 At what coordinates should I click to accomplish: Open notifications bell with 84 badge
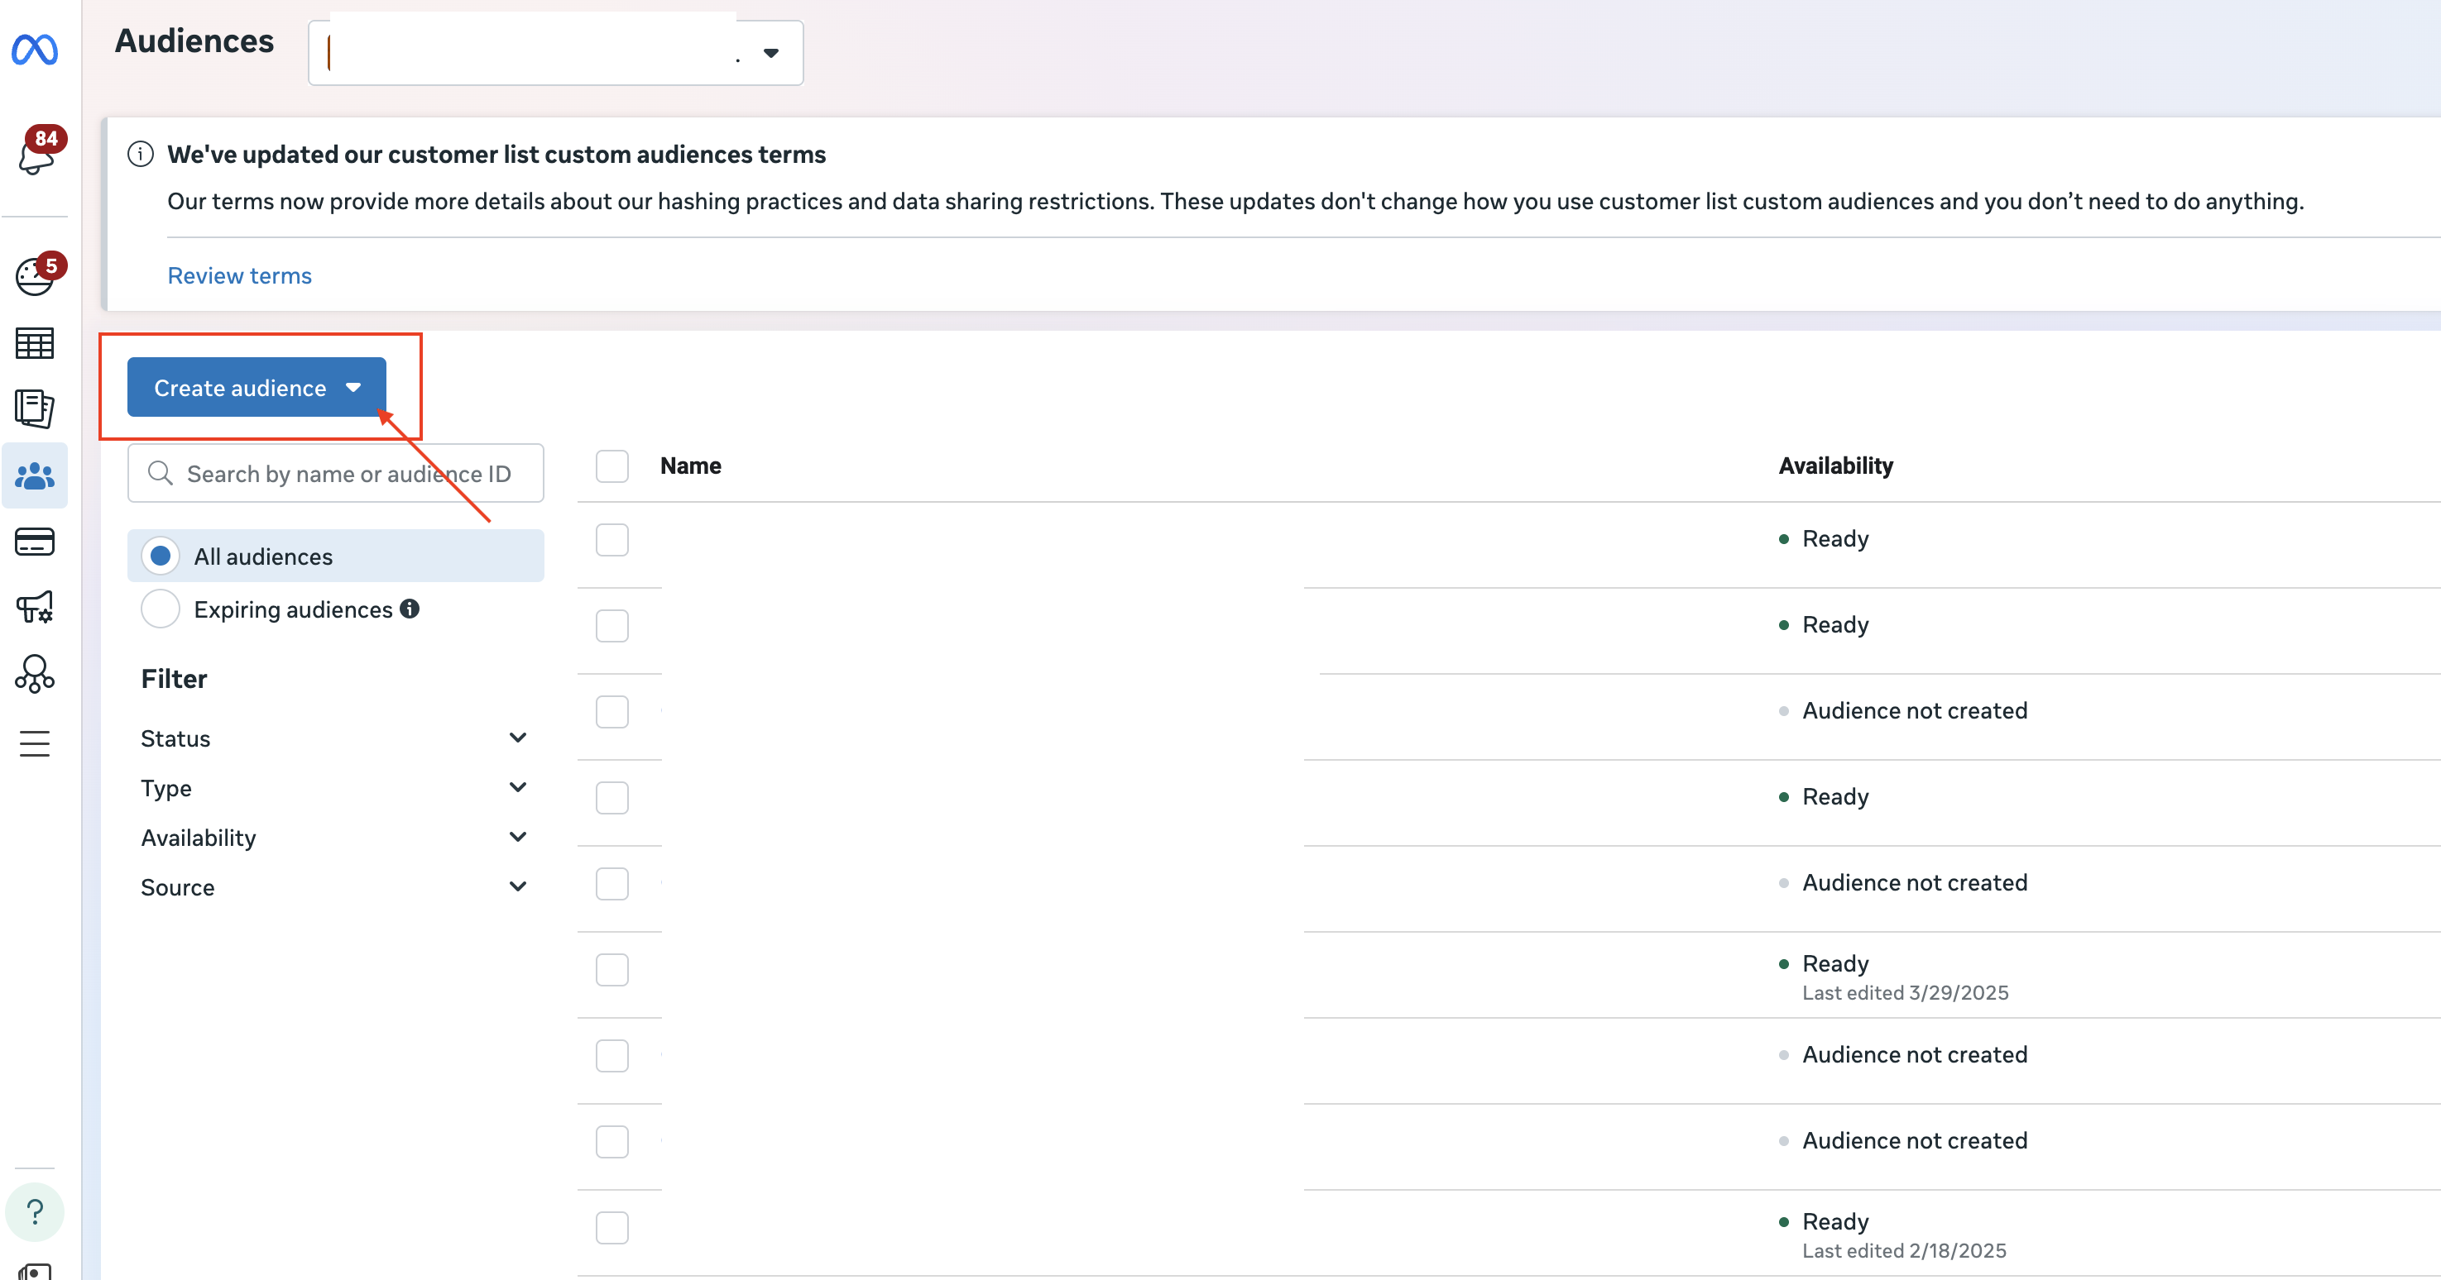click(x=37, y=153)
